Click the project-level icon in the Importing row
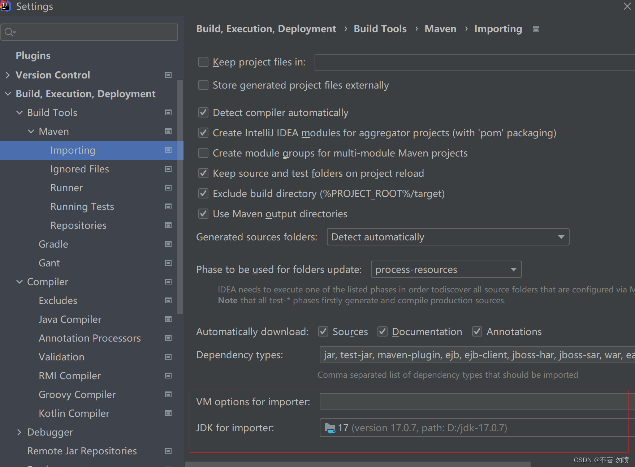Image resolution: width=635 pixels, height=467 pixels. [168, 150]
